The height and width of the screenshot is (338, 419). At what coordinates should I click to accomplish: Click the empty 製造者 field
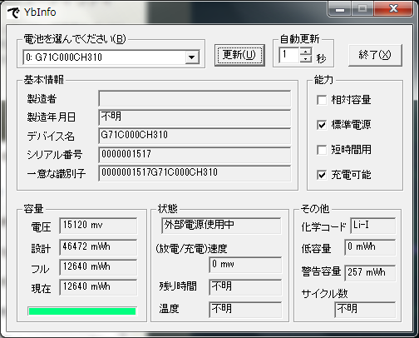point(195,98)
